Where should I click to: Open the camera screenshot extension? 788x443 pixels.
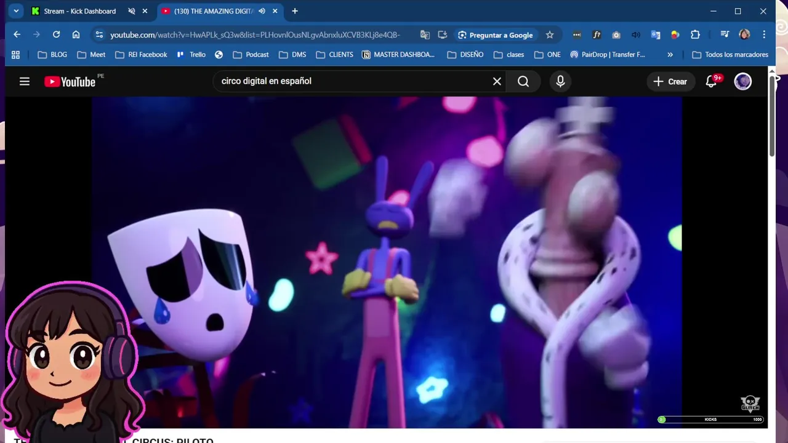(616, 35)
